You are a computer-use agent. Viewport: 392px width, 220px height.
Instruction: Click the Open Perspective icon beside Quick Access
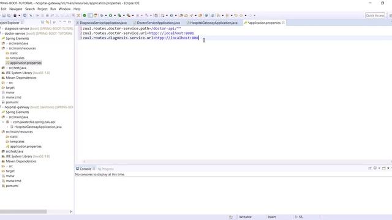[x=391, y=15]
